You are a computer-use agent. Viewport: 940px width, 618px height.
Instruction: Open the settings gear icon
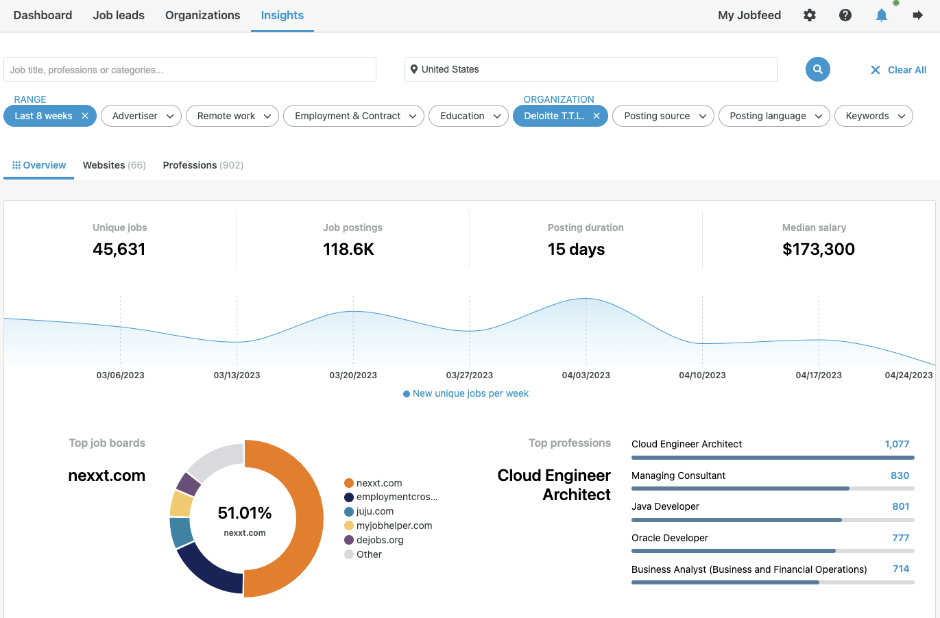[810, 14]
